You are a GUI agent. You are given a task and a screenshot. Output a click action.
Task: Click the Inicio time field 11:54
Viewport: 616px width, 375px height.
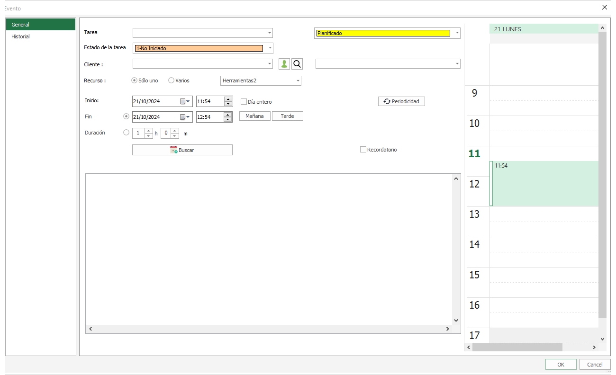(x=210, y=101)
